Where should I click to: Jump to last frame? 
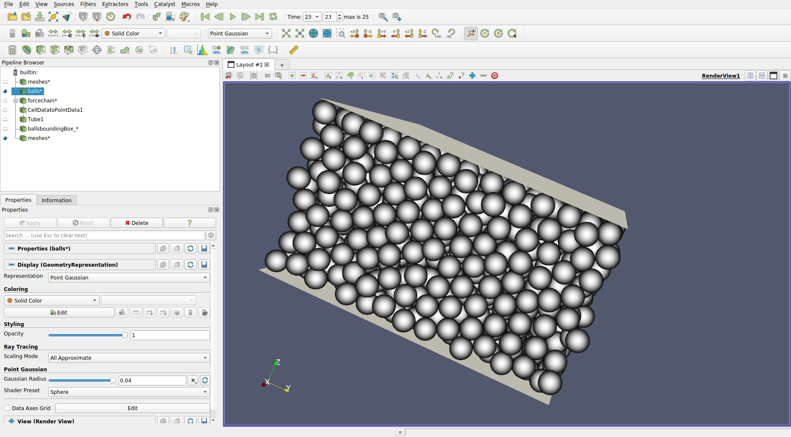coord(260,17)
